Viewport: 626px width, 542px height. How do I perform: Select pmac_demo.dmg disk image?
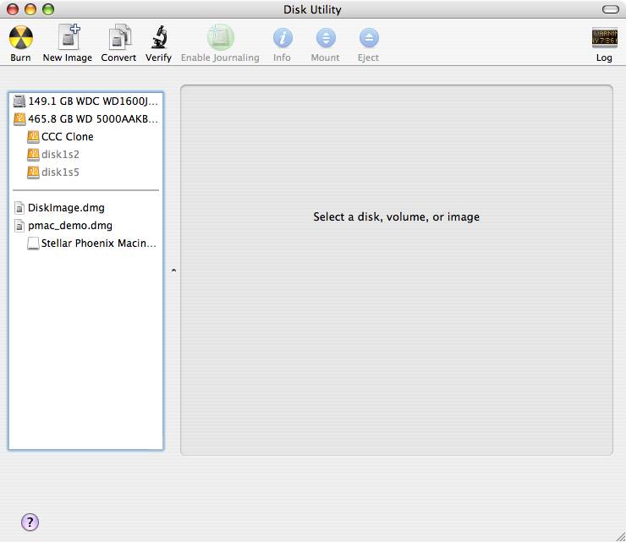(85, 226)
